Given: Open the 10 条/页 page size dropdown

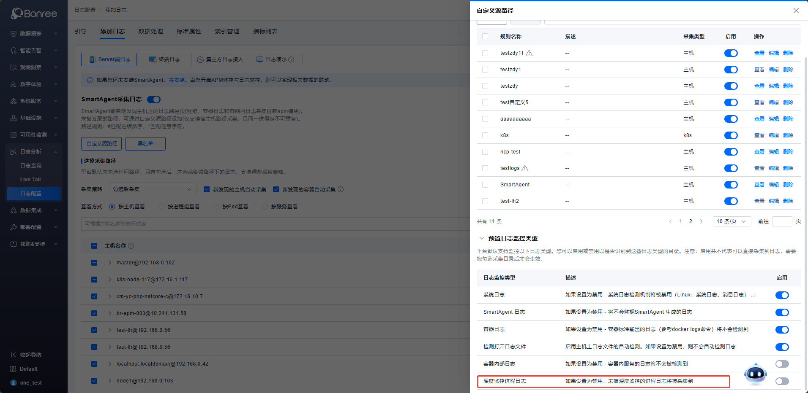Looking at the screenshot, I should pyautogui.click(x=732, y=221).
